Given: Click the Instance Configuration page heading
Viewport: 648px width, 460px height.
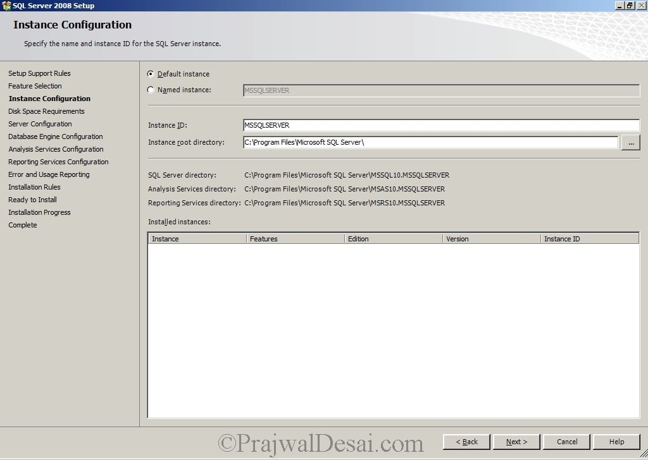Looking at the screenshot, I should [72, 25].
